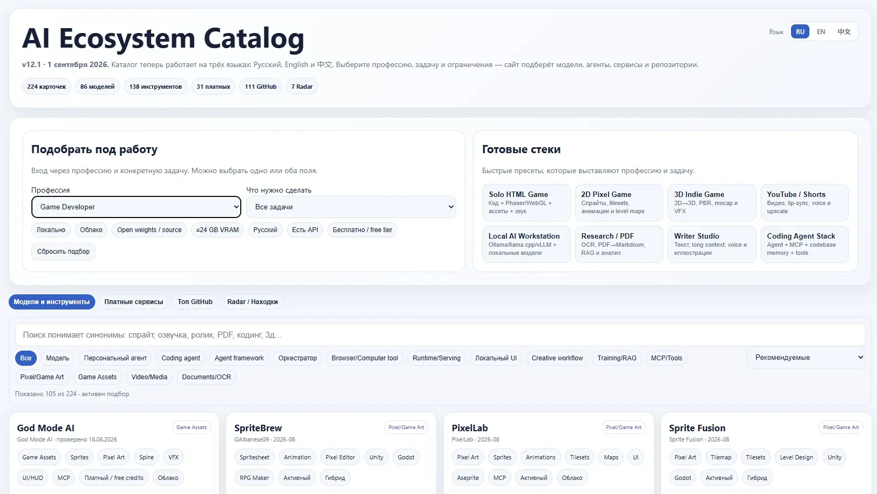This screenshot has width=877, height=494.
Task: Click the Сбросить подбор button
Action: [x=63, y=252]
